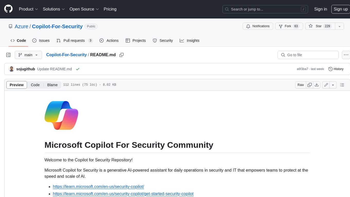Open the Azure organization link
350x197 pixels.
21,26
